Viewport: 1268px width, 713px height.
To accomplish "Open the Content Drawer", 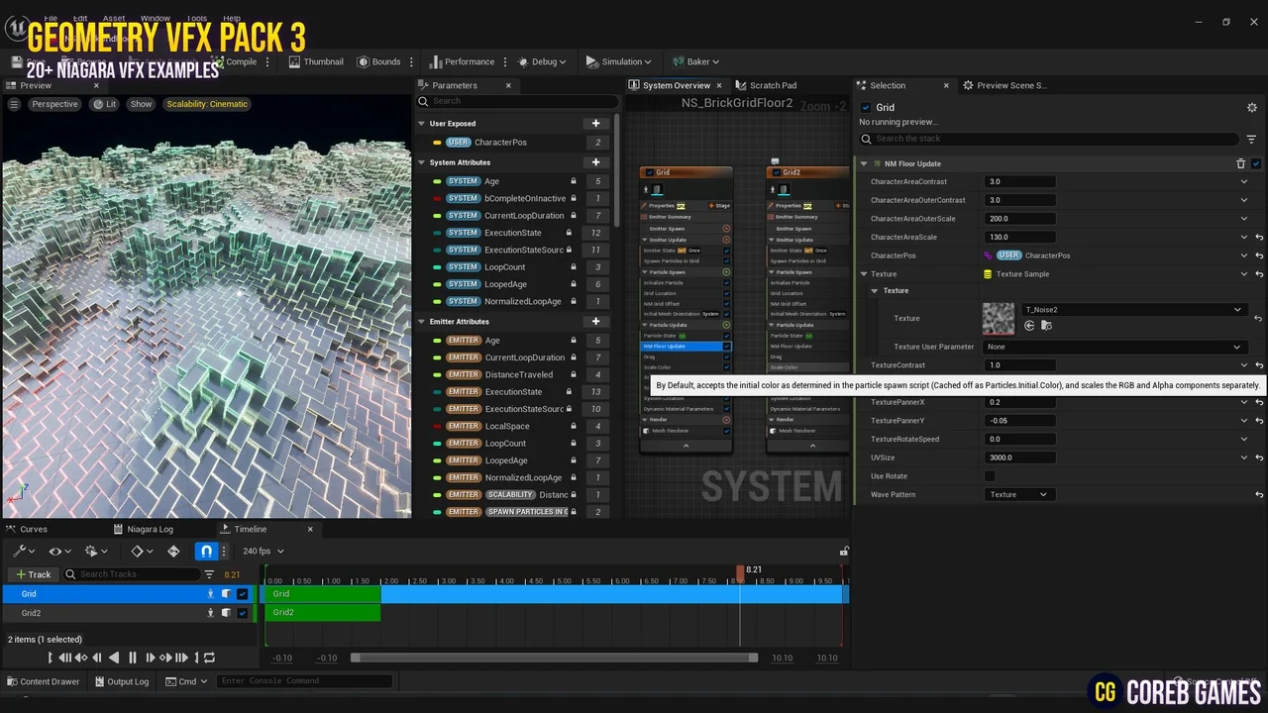I will [x=43, y=681].
